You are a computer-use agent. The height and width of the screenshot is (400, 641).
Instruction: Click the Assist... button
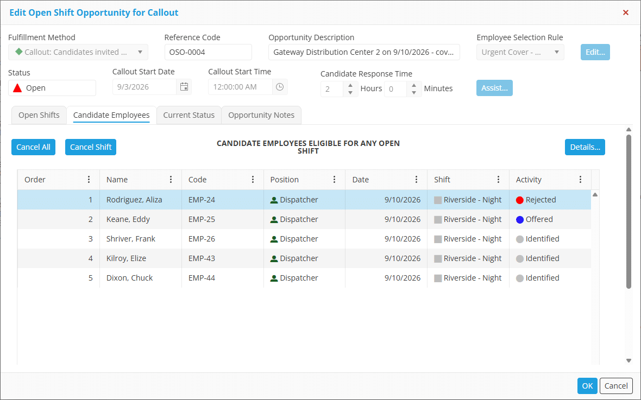click(494, 88)
